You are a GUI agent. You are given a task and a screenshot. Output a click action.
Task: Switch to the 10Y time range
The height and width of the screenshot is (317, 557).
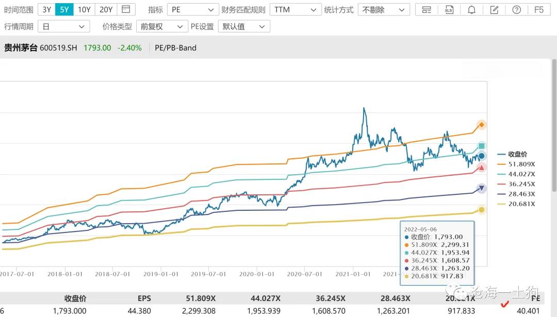point(84,9)
